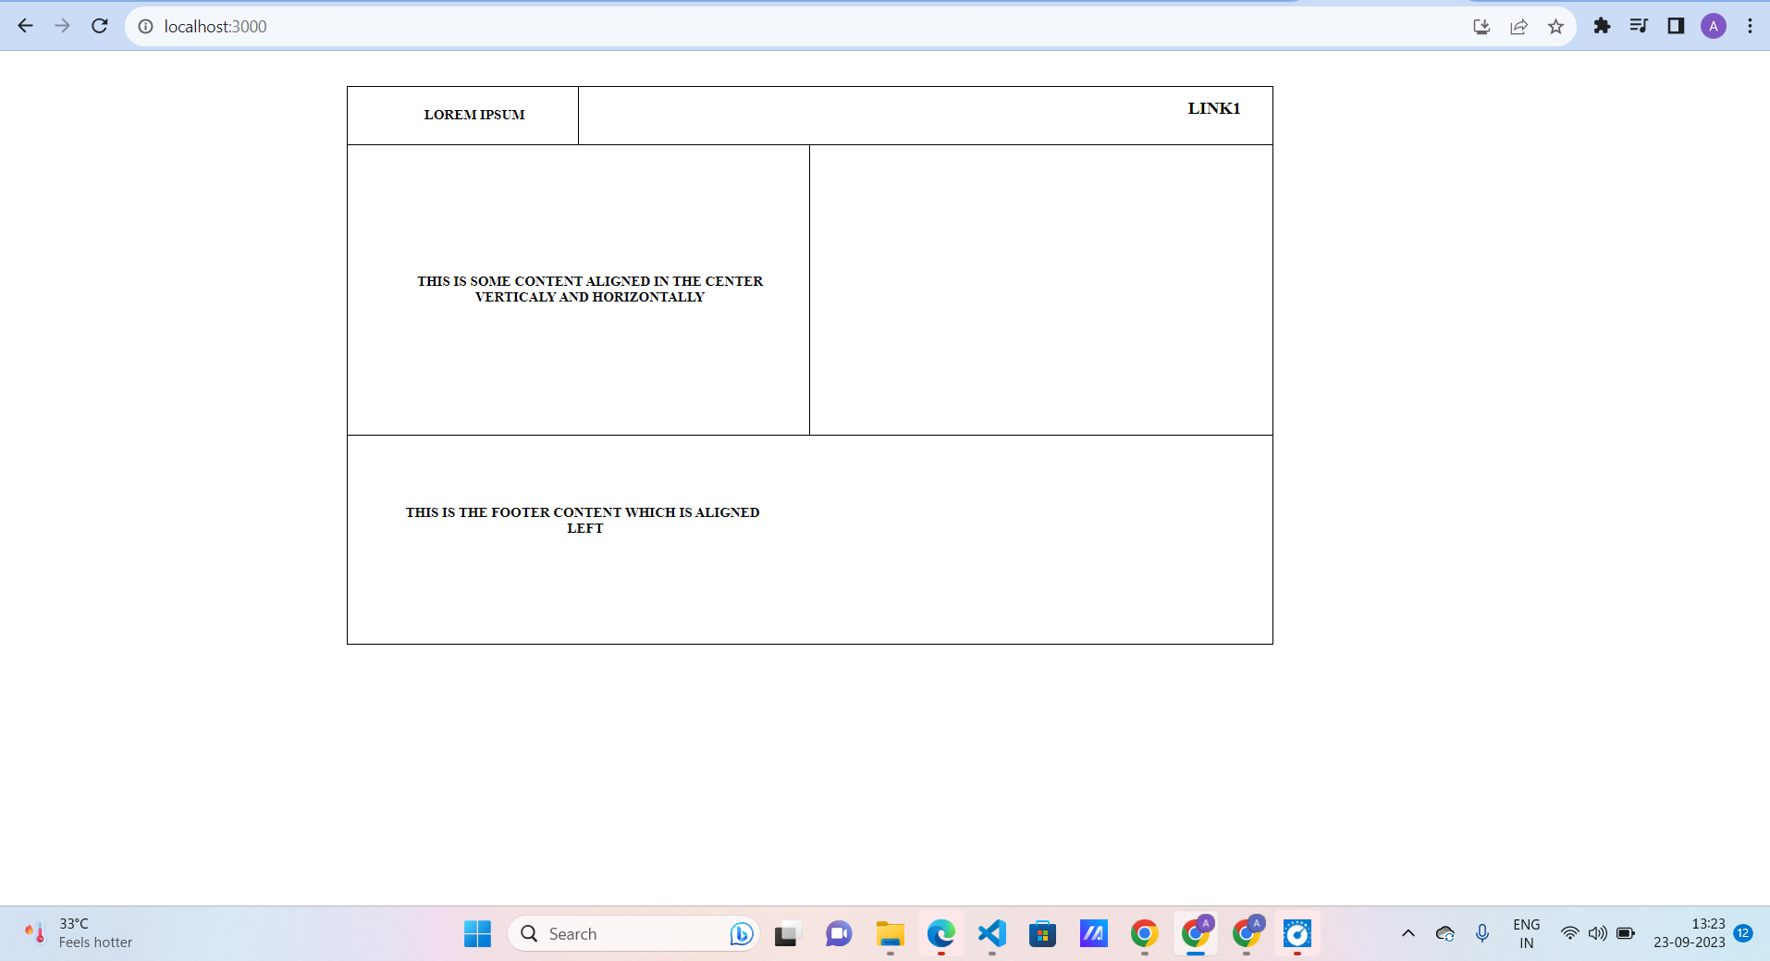Reload the localhost page
The height and width of the screenshot is (961, 1770).
[x=100, y=26]
